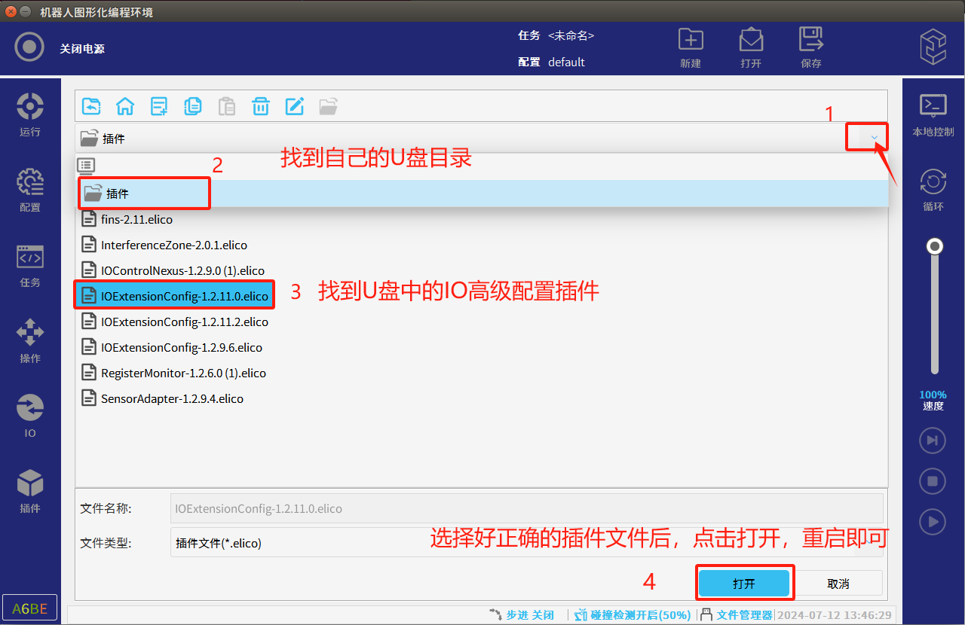Click the 保存 save icon in header

click(811, 47)
